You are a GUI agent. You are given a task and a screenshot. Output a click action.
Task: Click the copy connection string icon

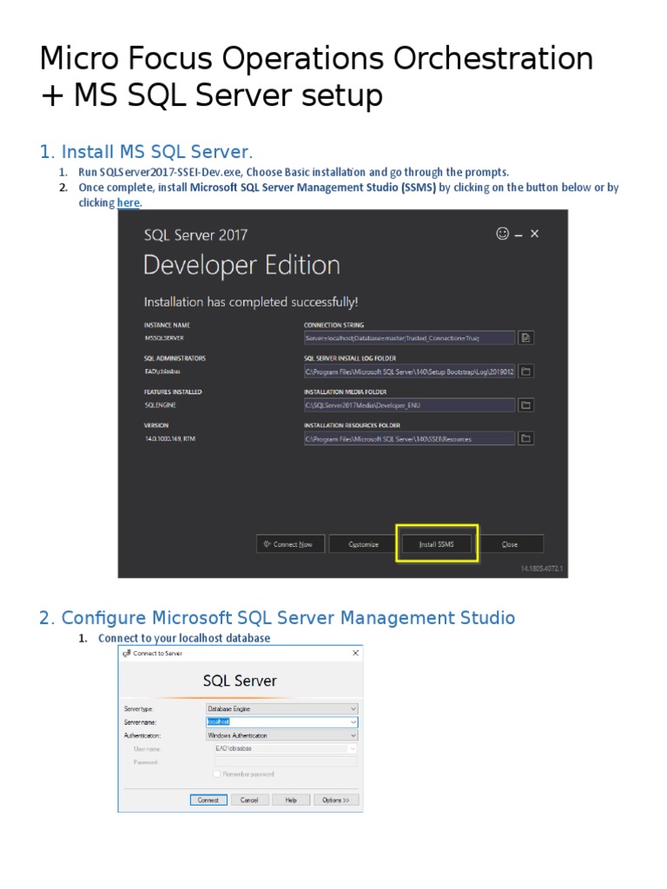[526, 338]
